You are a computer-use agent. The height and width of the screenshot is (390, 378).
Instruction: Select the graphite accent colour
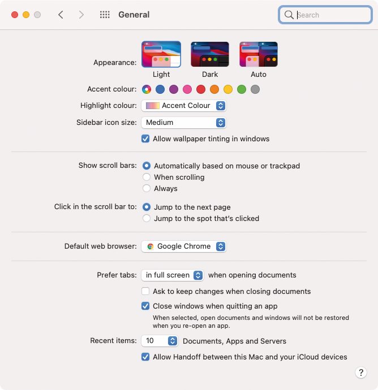click(x=255, y=89)
